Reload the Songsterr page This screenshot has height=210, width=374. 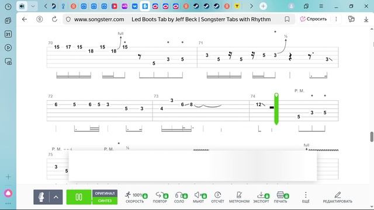tap(54, 19)
